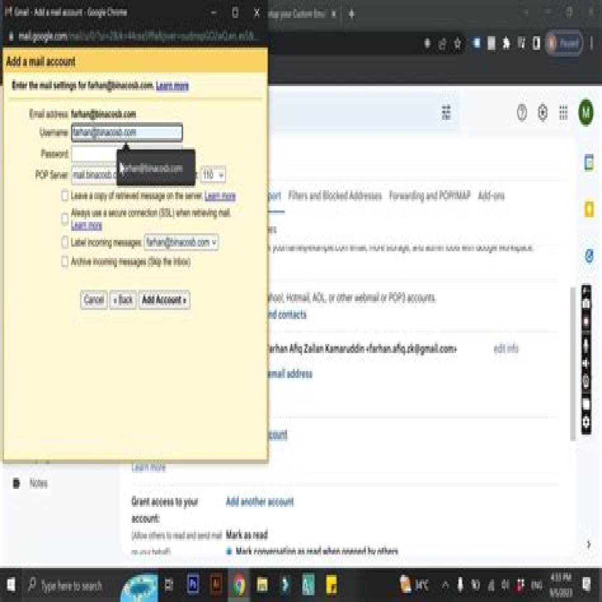Show hidden system tray icons
Screen dimensions: 602x602
point(445,585)
